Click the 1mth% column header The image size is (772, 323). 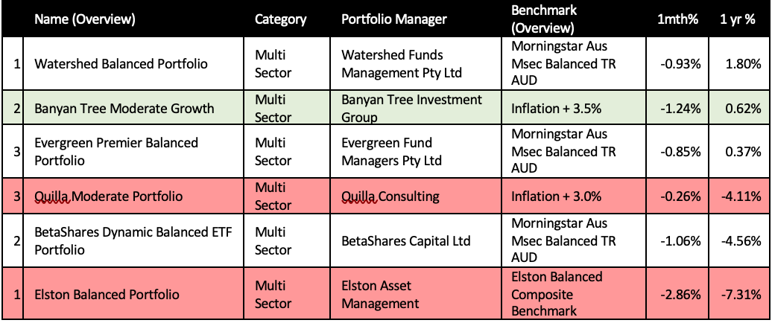(x=677, y=20)
